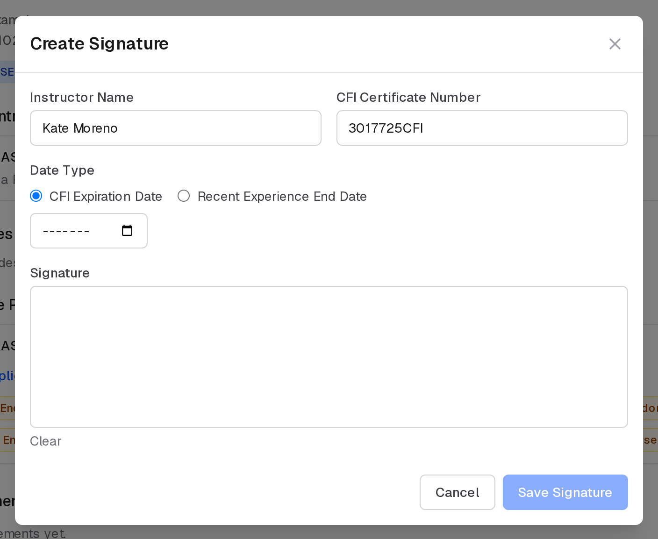Clear the drawn signature
658x539 pixels.
click(46, 441)
